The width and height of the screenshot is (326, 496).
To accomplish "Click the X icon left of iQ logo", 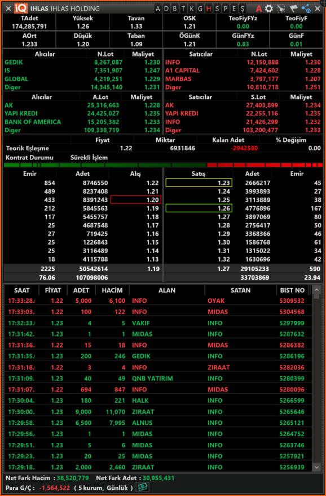I will click(9, 8).
